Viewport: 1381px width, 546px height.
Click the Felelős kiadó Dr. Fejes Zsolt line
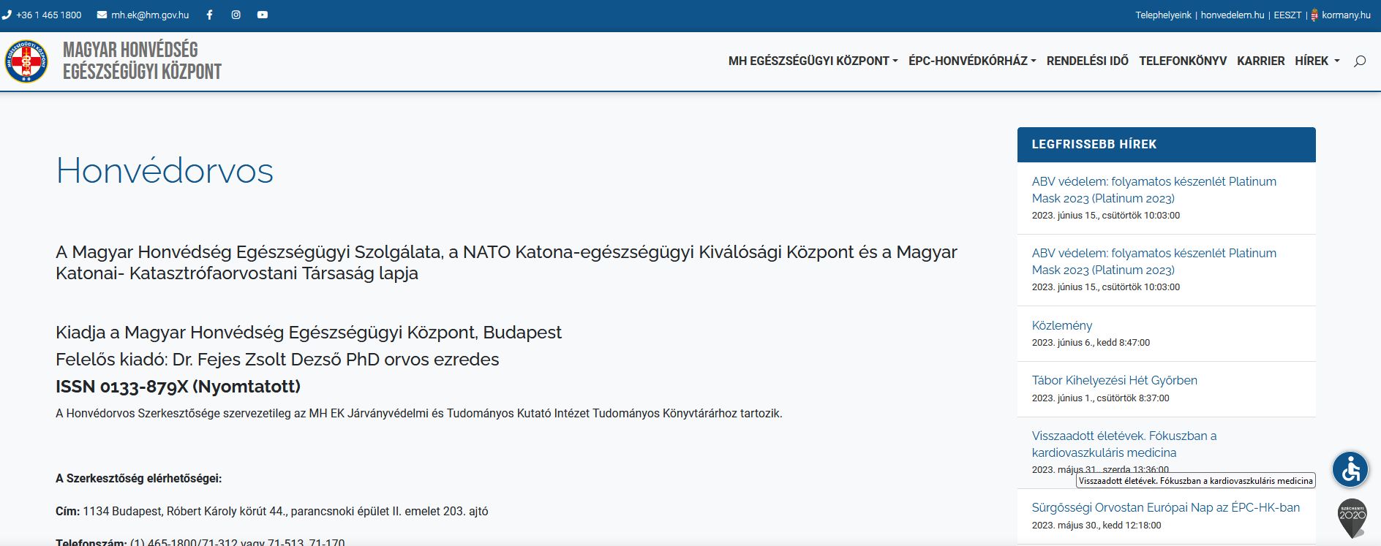click(x=277, y=360)
